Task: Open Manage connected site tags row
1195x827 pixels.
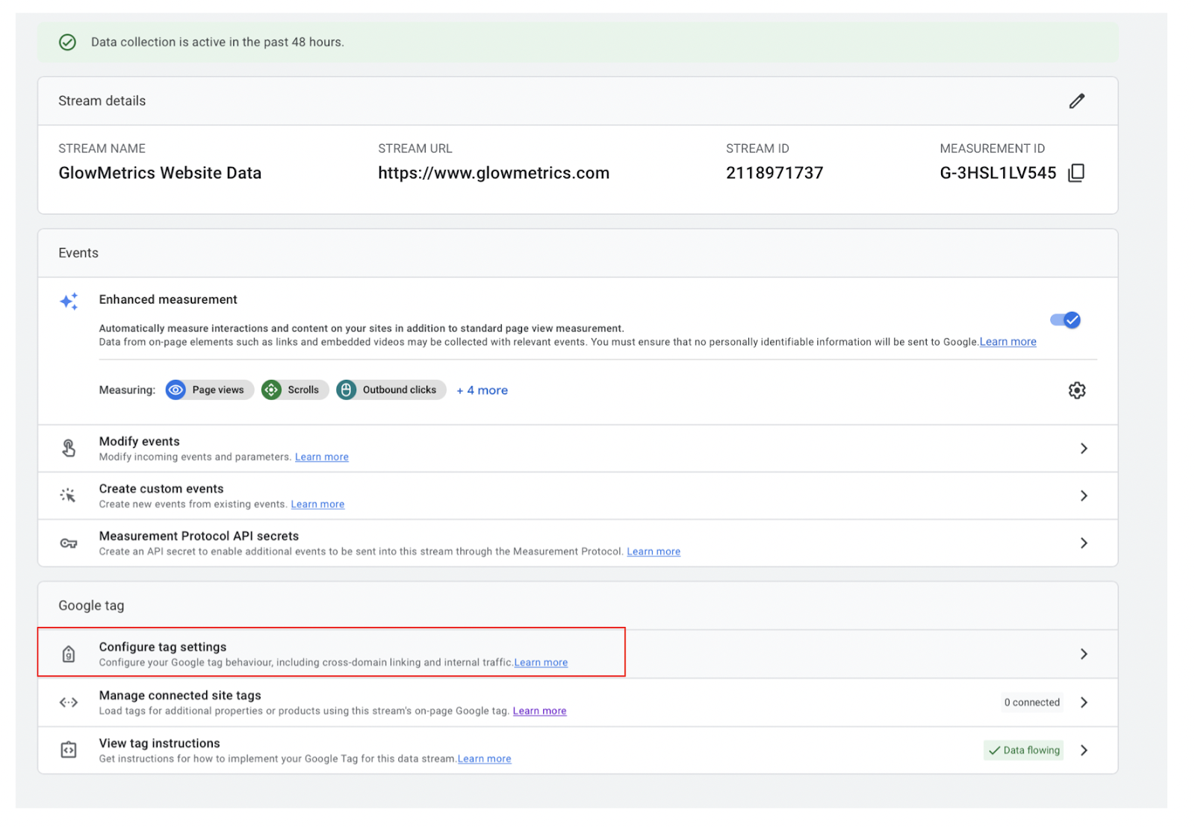Action: (1084, 702)
